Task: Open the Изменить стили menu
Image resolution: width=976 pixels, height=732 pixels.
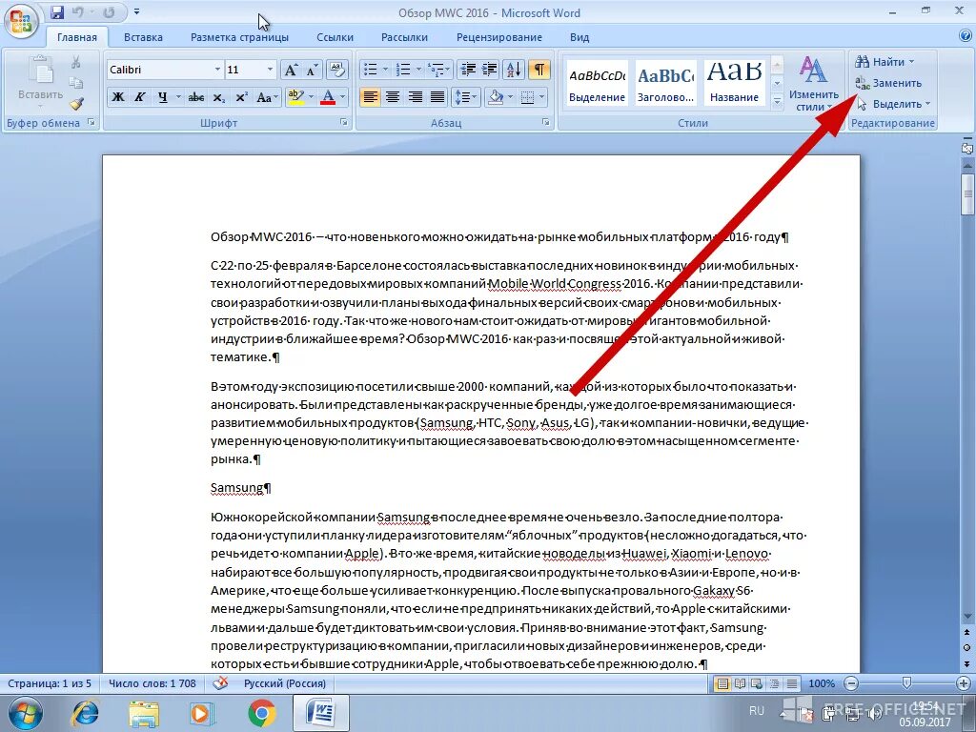Action: click(x=814, y=84)
